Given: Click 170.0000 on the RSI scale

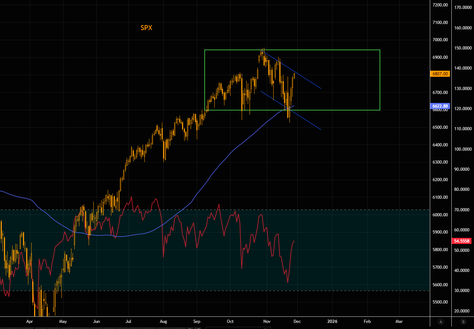Looking at the screenshot, I should click(x=463, y=7).
